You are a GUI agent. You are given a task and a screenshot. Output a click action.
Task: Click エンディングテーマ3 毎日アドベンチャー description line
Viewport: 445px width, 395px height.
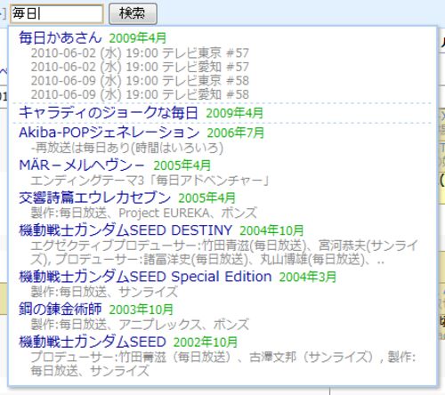pos(150,181)
